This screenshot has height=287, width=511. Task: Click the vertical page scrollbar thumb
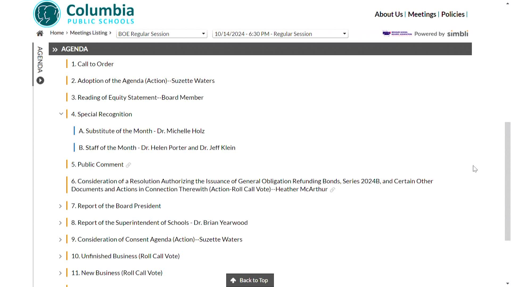pos(508,182)
